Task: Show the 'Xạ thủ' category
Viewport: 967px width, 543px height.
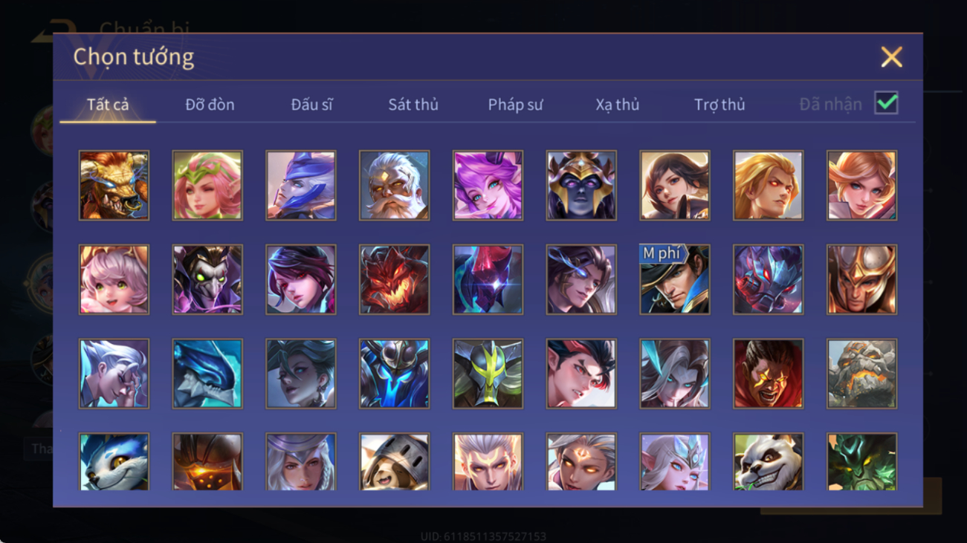Action: click(x=617, y=105)
